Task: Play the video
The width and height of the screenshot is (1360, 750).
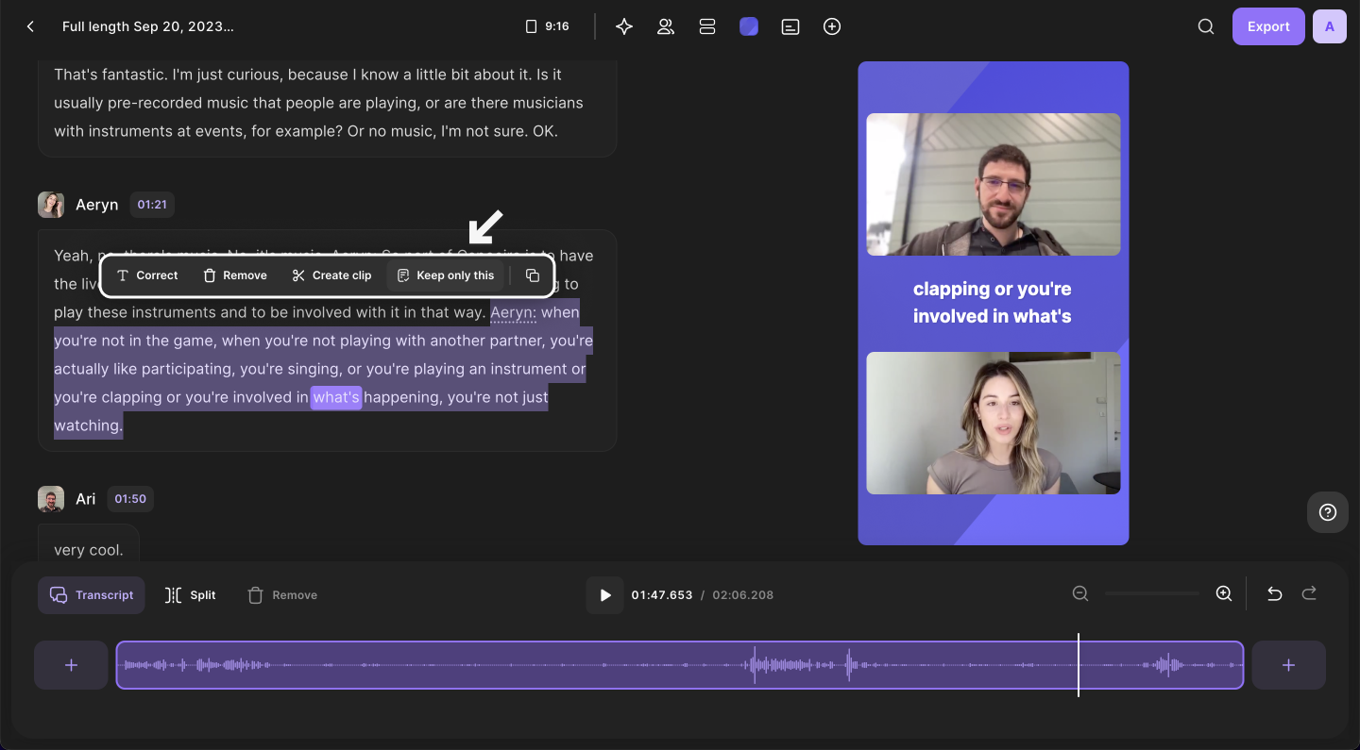Action: click(x=604, y=595)
